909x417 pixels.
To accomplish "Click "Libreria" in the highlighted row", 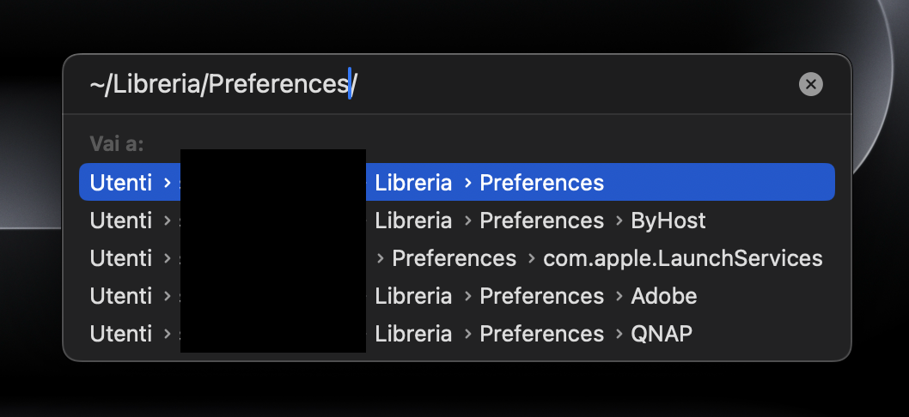I will pos(413,183).
